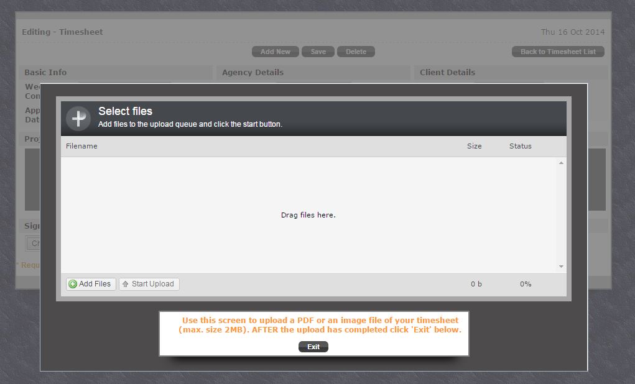Click the orange upload instructions text
The width and height of the screenshot is (635, 384).
[x=320, y=325]
